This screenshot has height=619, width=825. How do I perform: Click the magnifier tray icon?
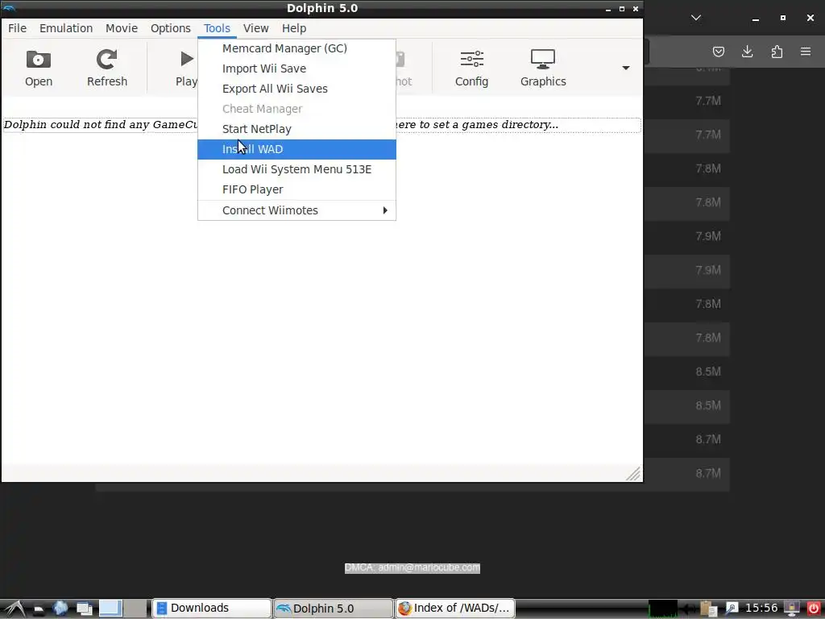pos(732,609)
